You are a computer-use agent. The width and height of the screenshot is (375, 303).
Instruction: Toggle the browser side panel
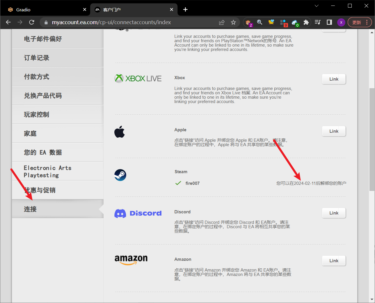point(329,22)
